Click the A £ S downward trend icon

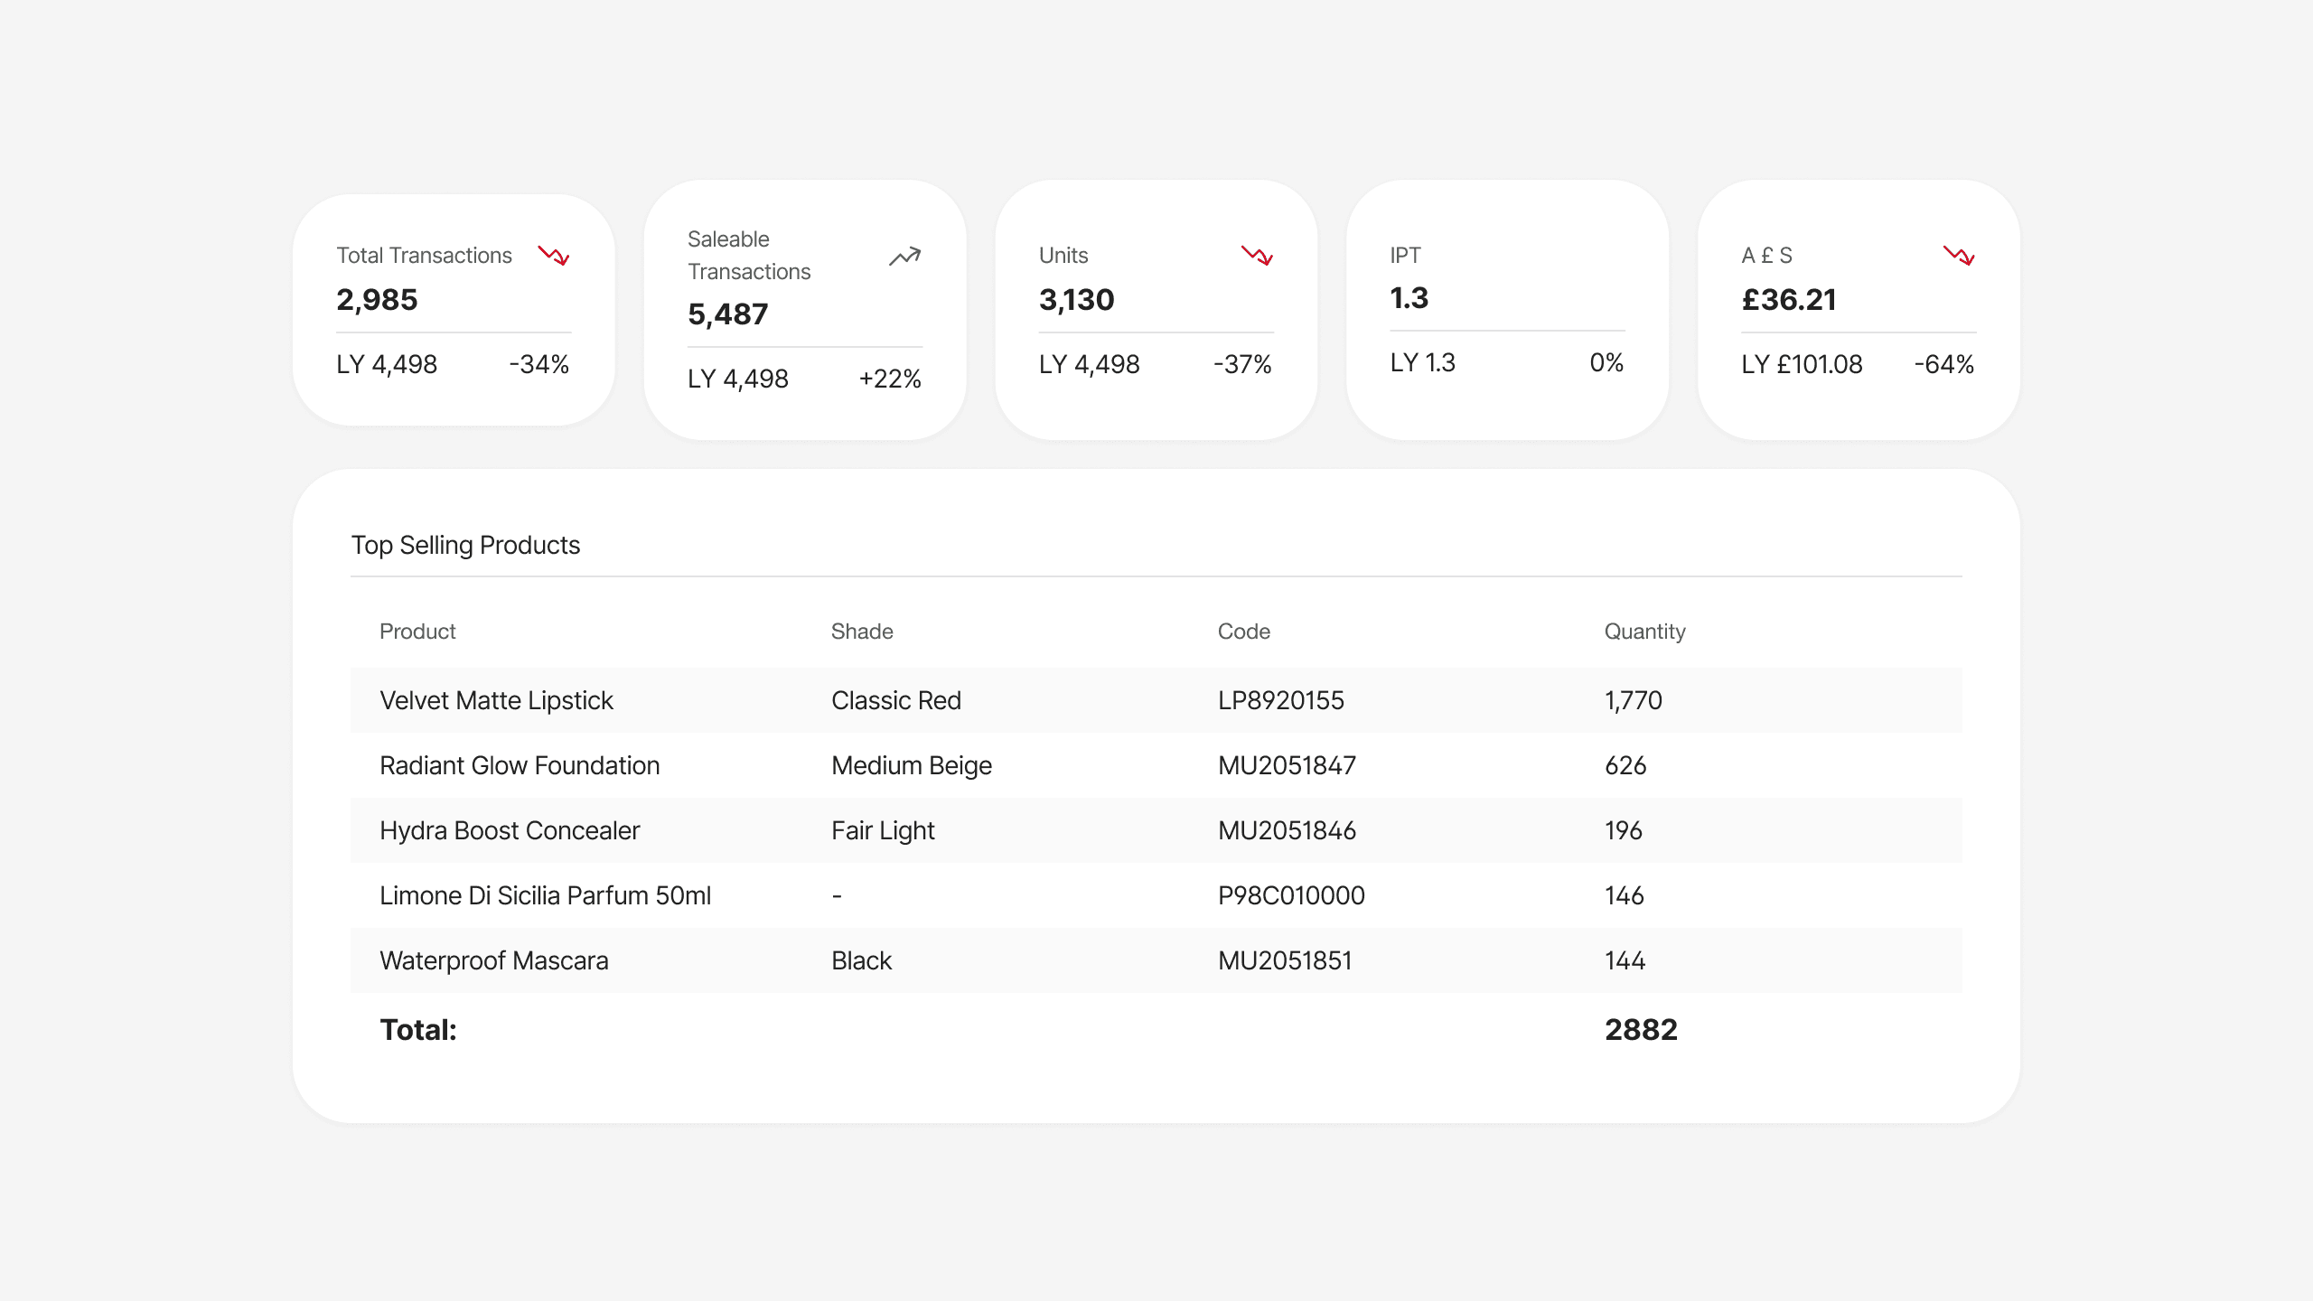1959,256
